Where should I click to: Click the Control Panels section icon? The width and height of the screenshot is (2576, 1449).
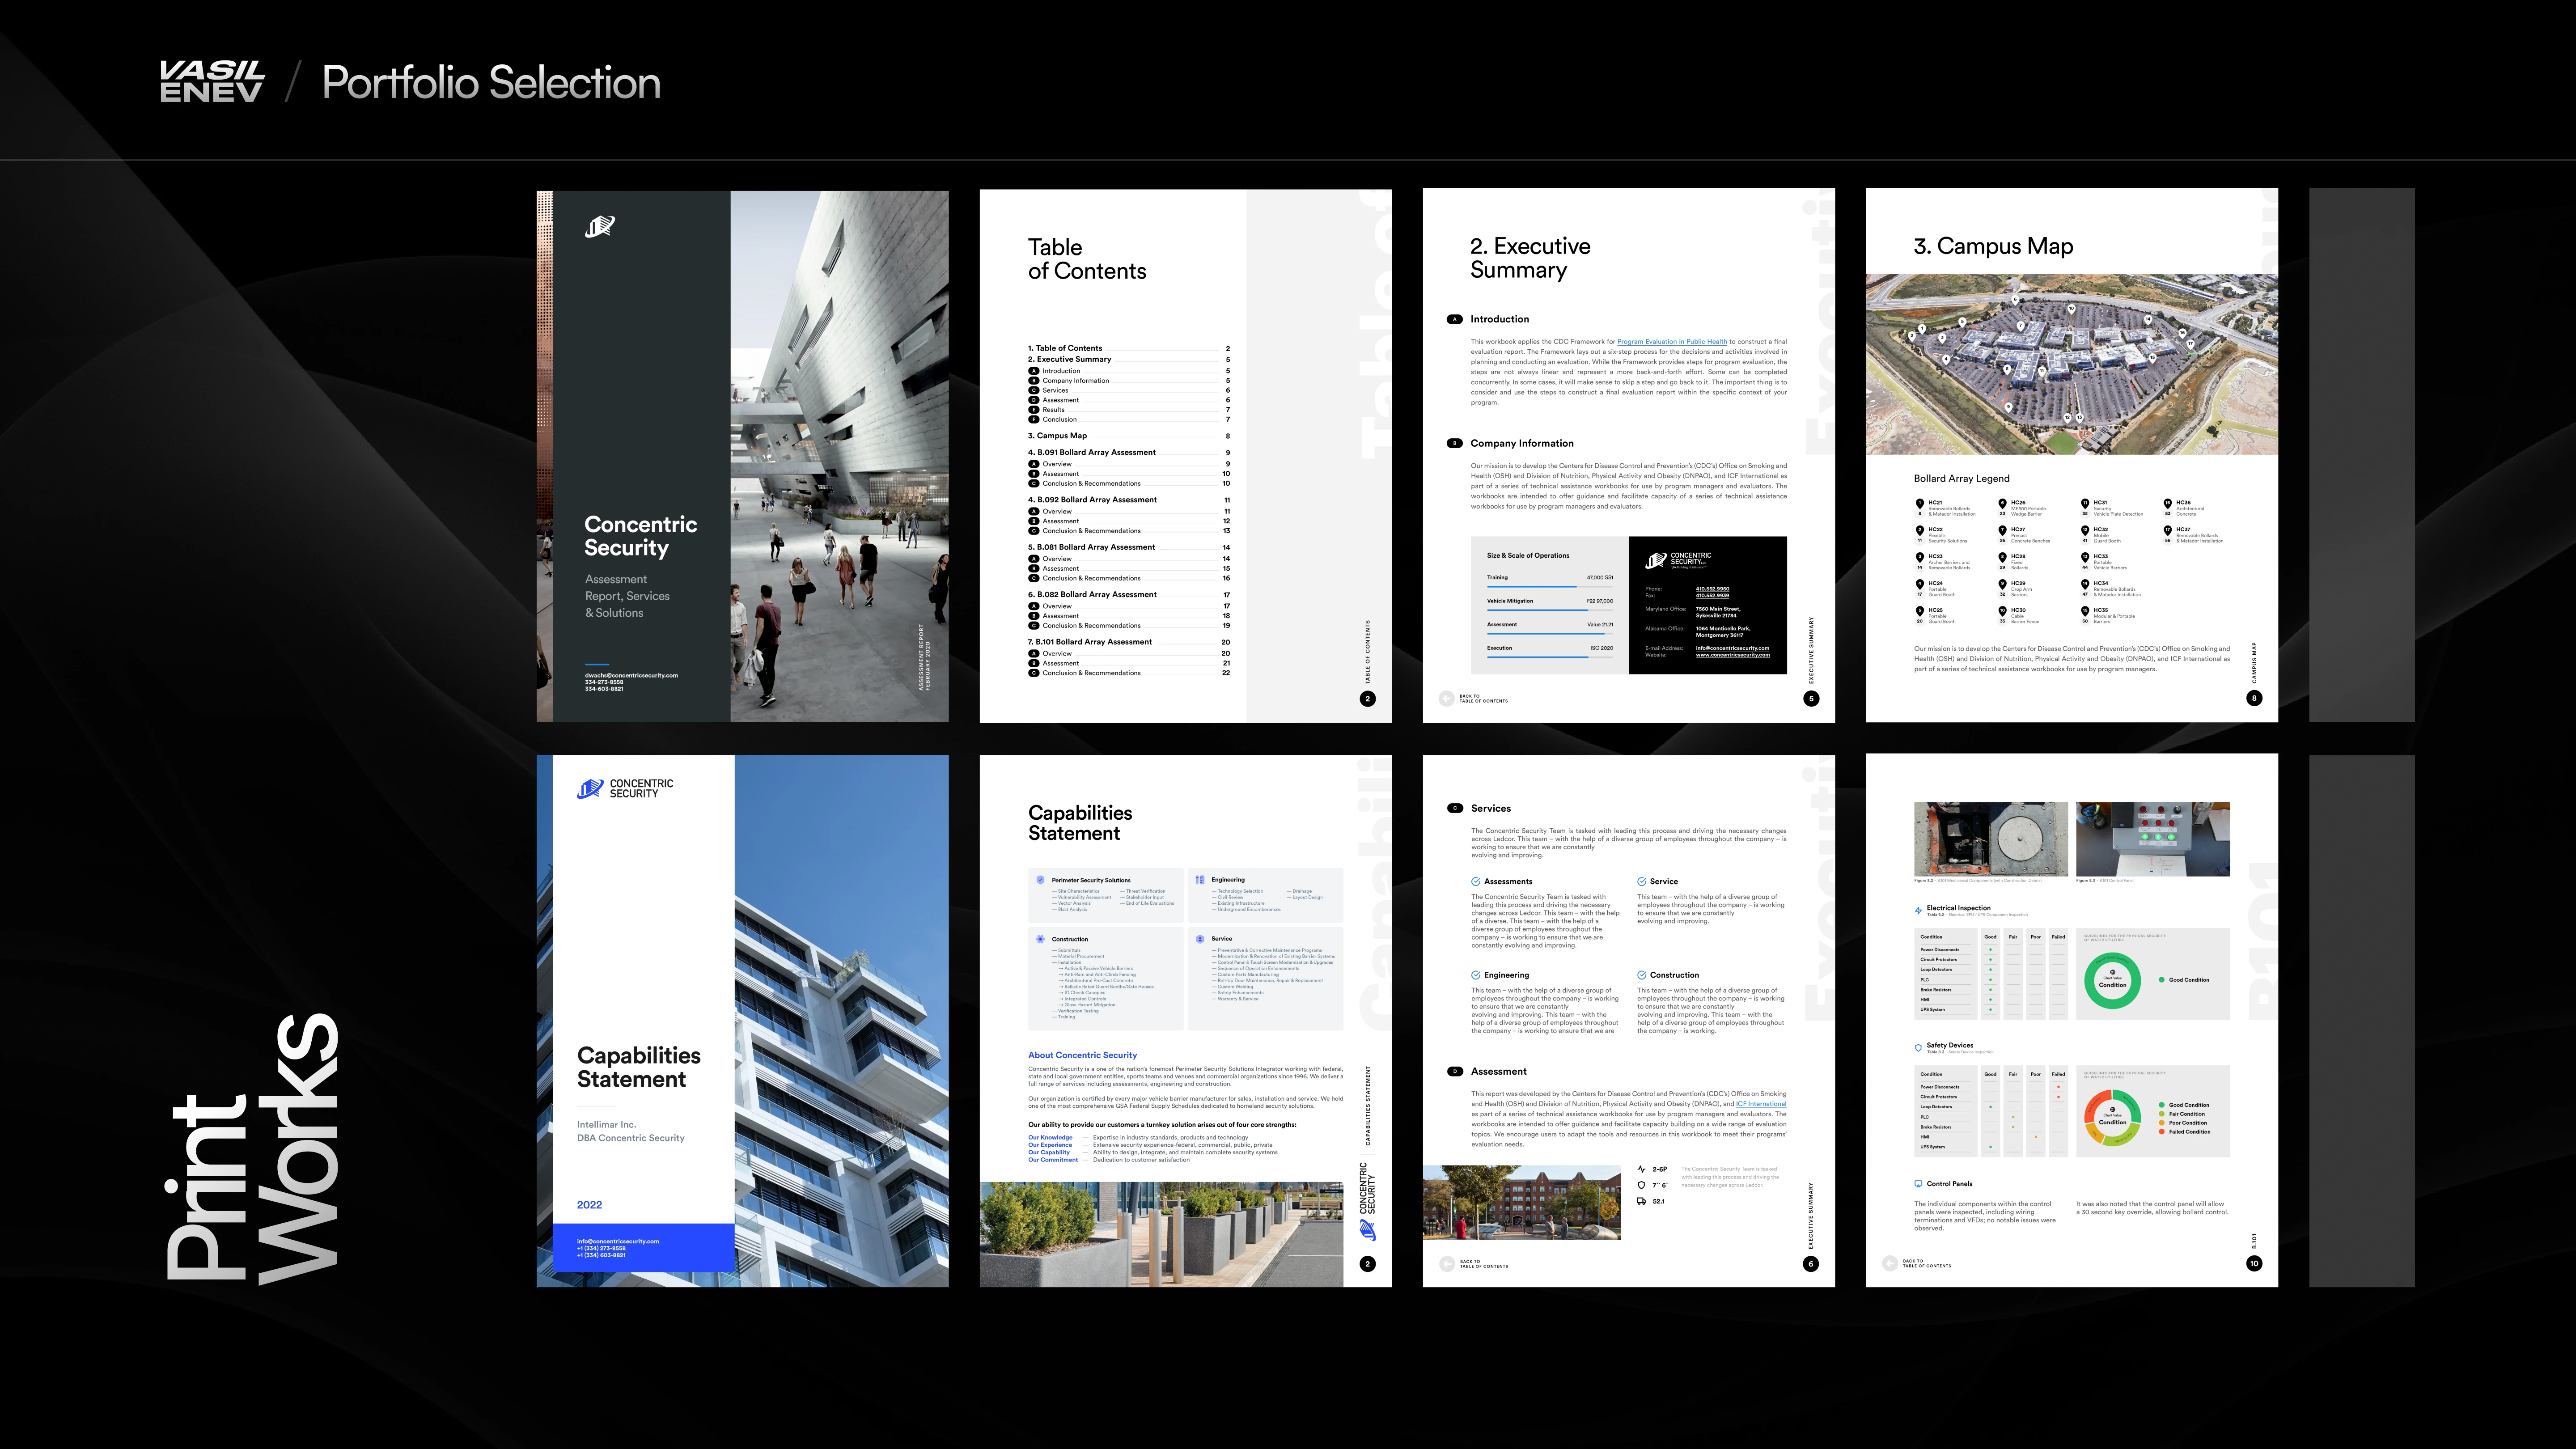(1918, 1183)
